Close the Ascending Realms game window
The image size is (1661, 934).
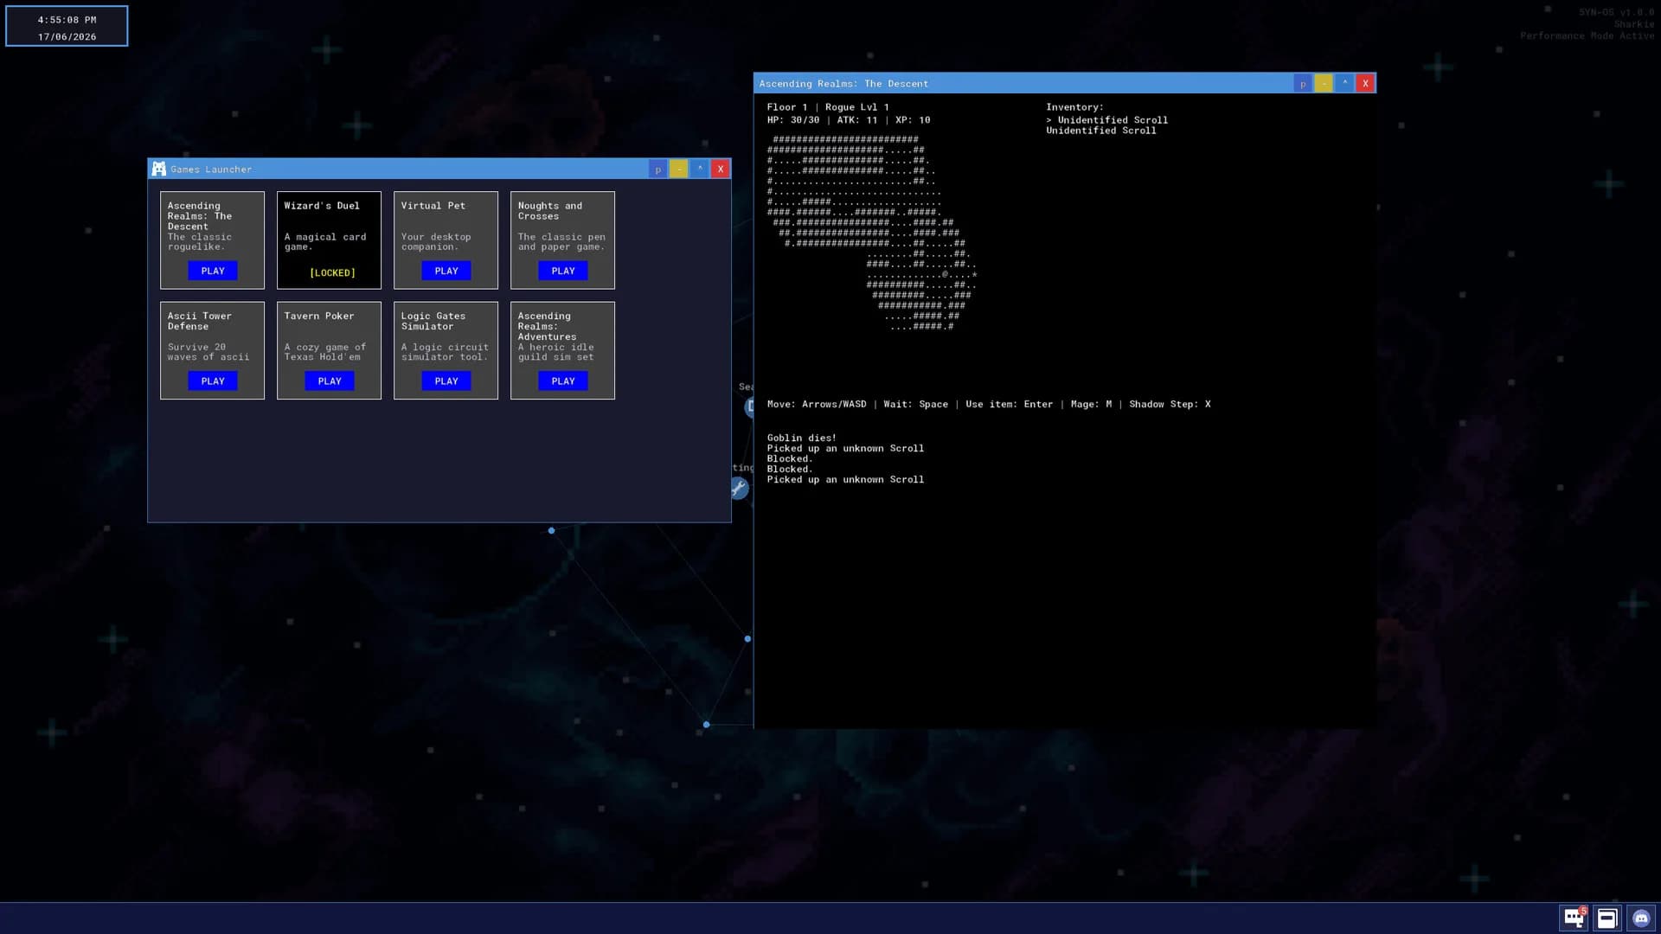pyautogui.click(x=1365, y=83)
